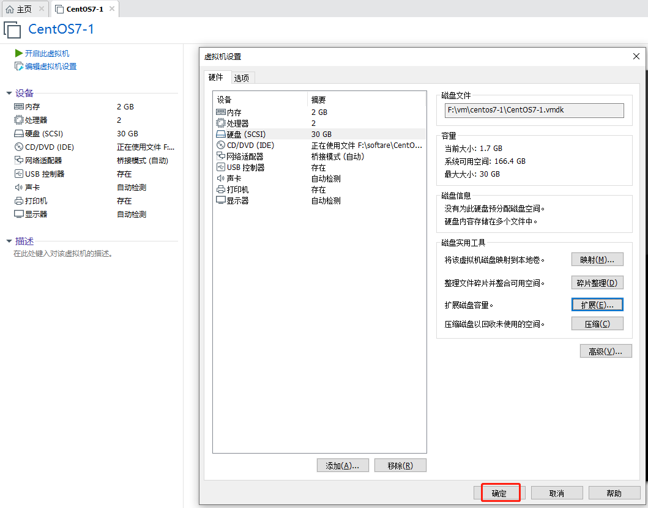Click the USB 控制器 icon in the main window's device list

coord(18,174)
